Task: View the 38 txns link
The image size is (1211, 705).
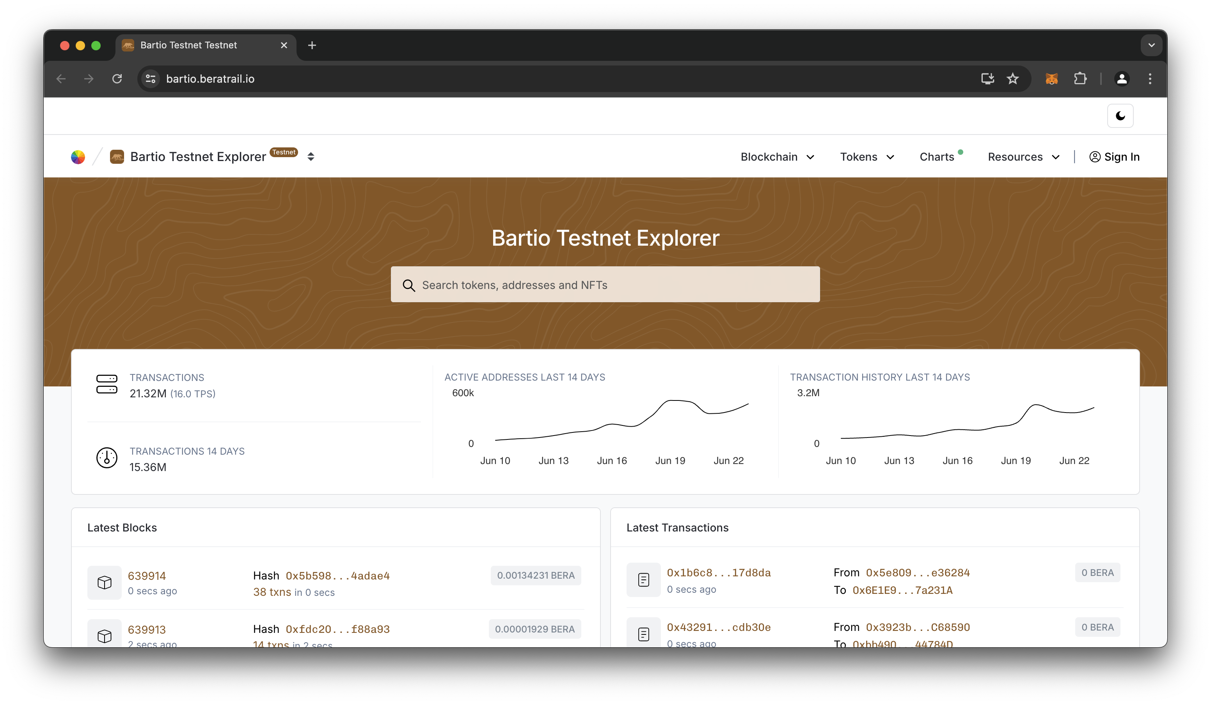Action: (272, 592)
